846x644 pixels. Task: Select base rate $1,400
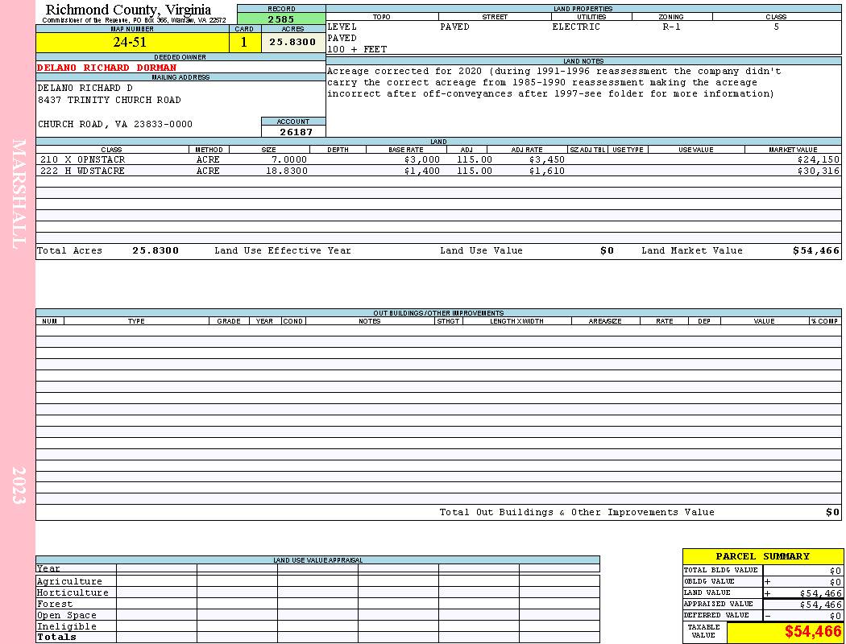pos(422,171)
